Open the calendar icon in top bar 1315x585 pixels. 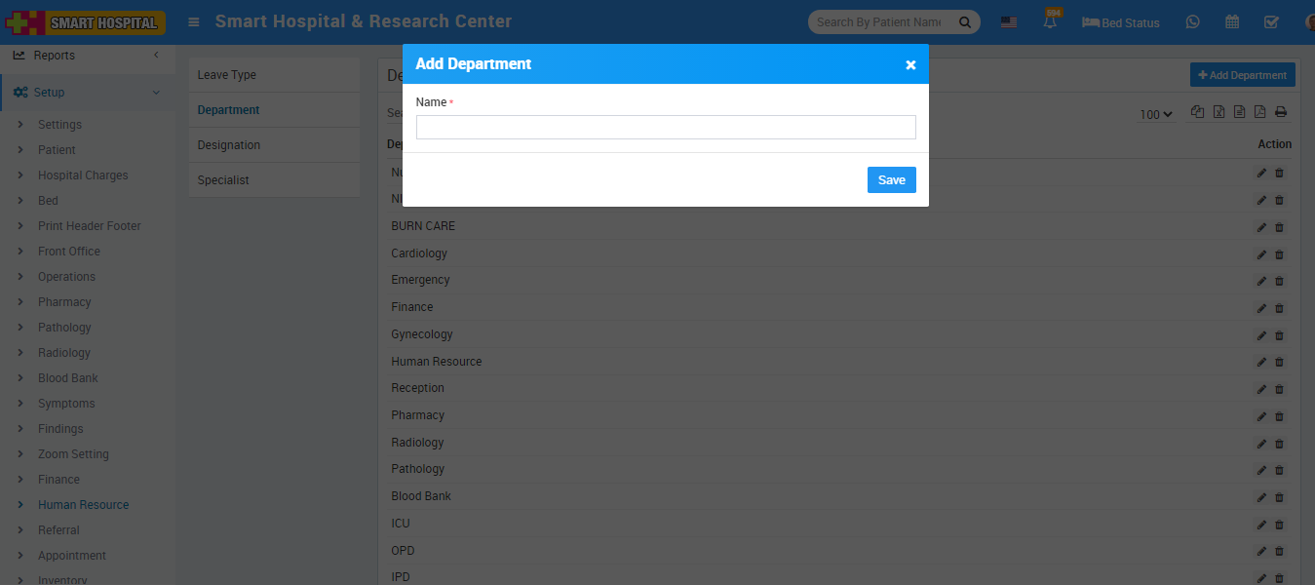pyautogui.click(x=1232, y=22)
